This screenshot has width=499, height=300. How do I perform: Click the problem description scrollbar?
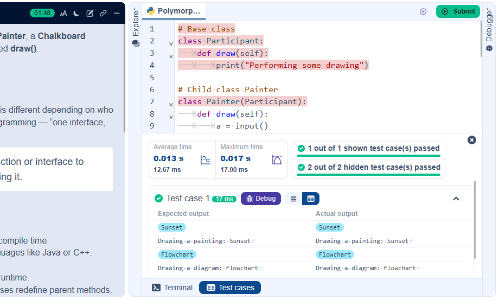[124, 78]
